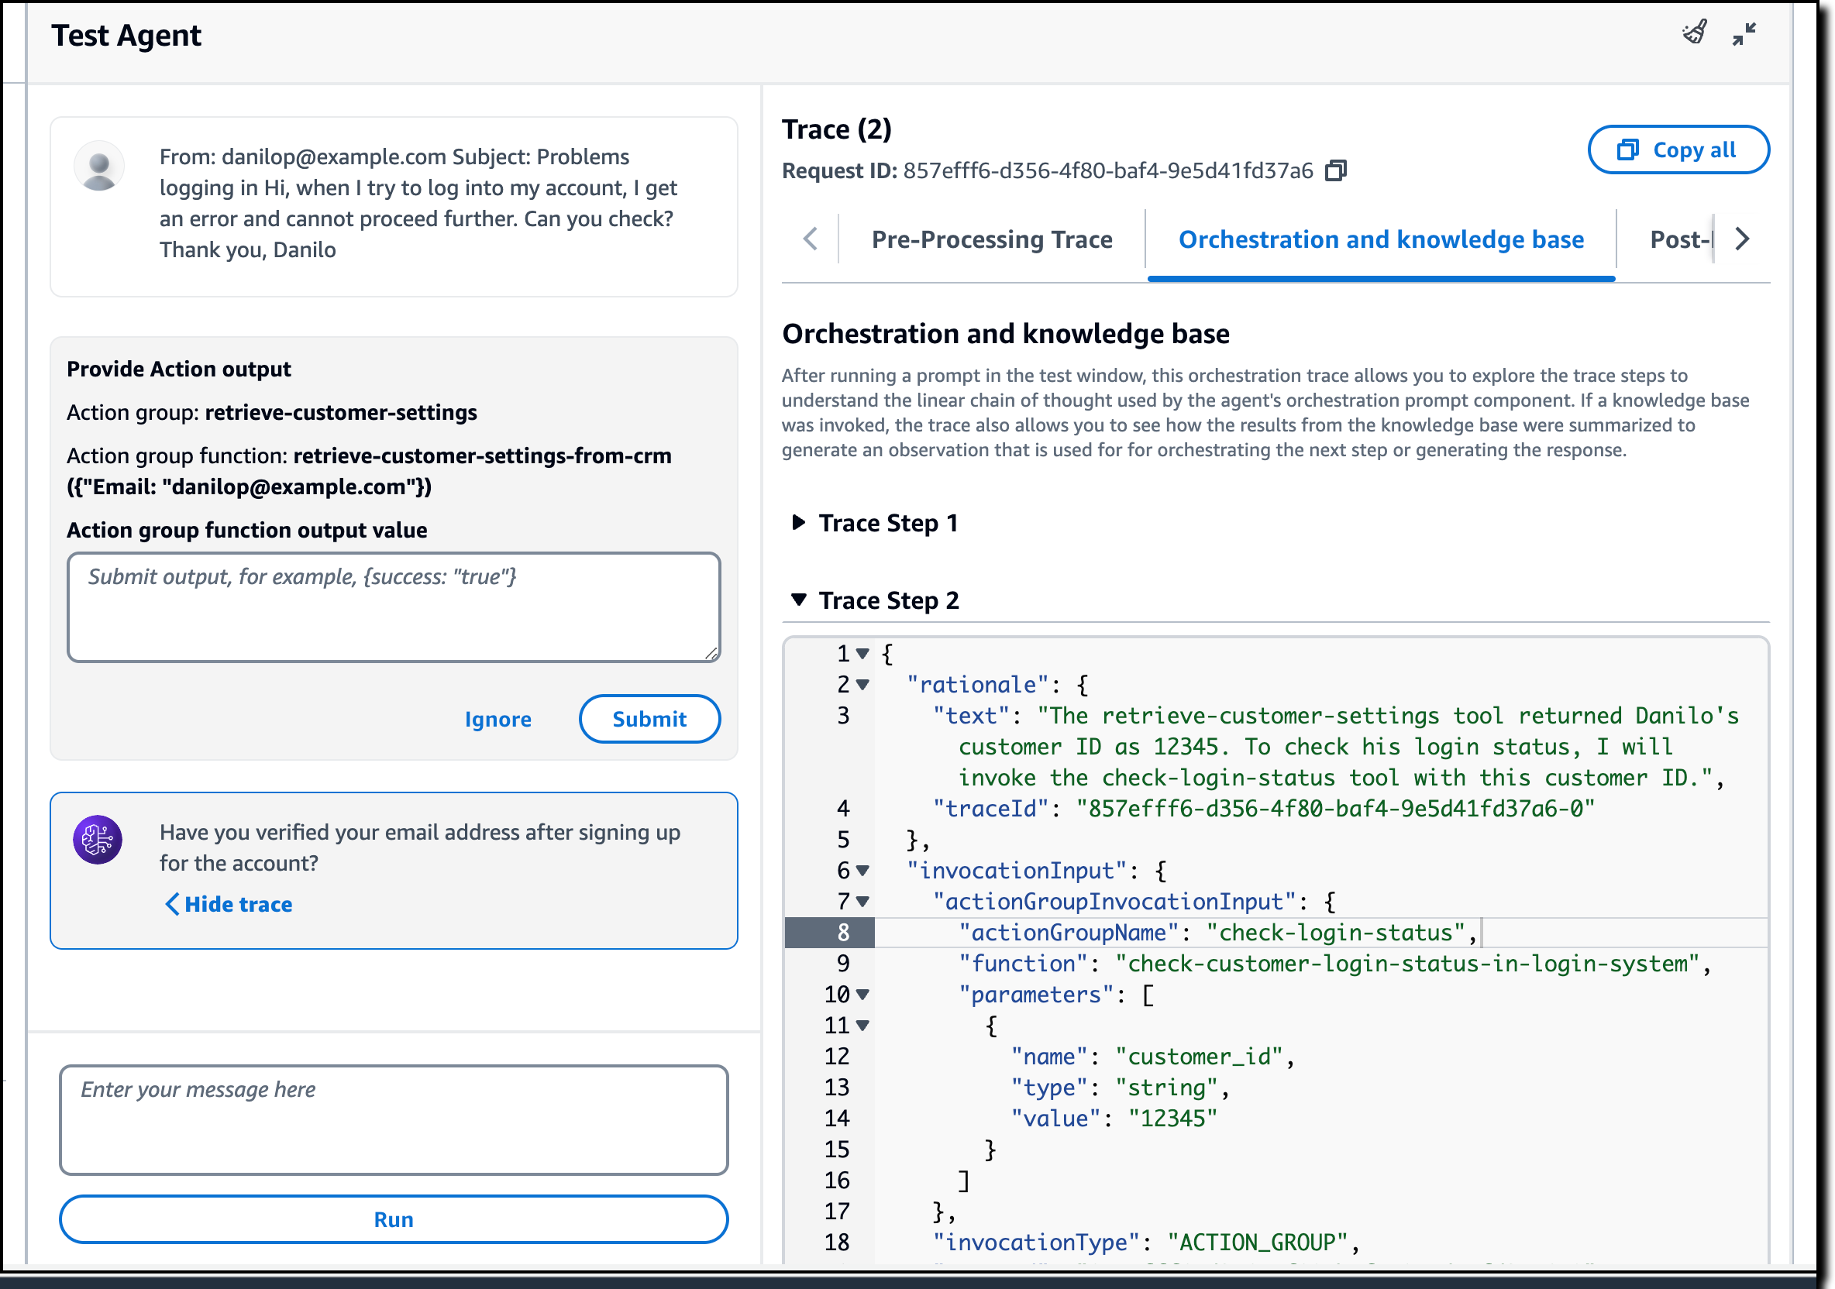Fold the rationale block at line 2
The height and width of the screenshot is (1289, 1835).
click(x=862, y=685)
